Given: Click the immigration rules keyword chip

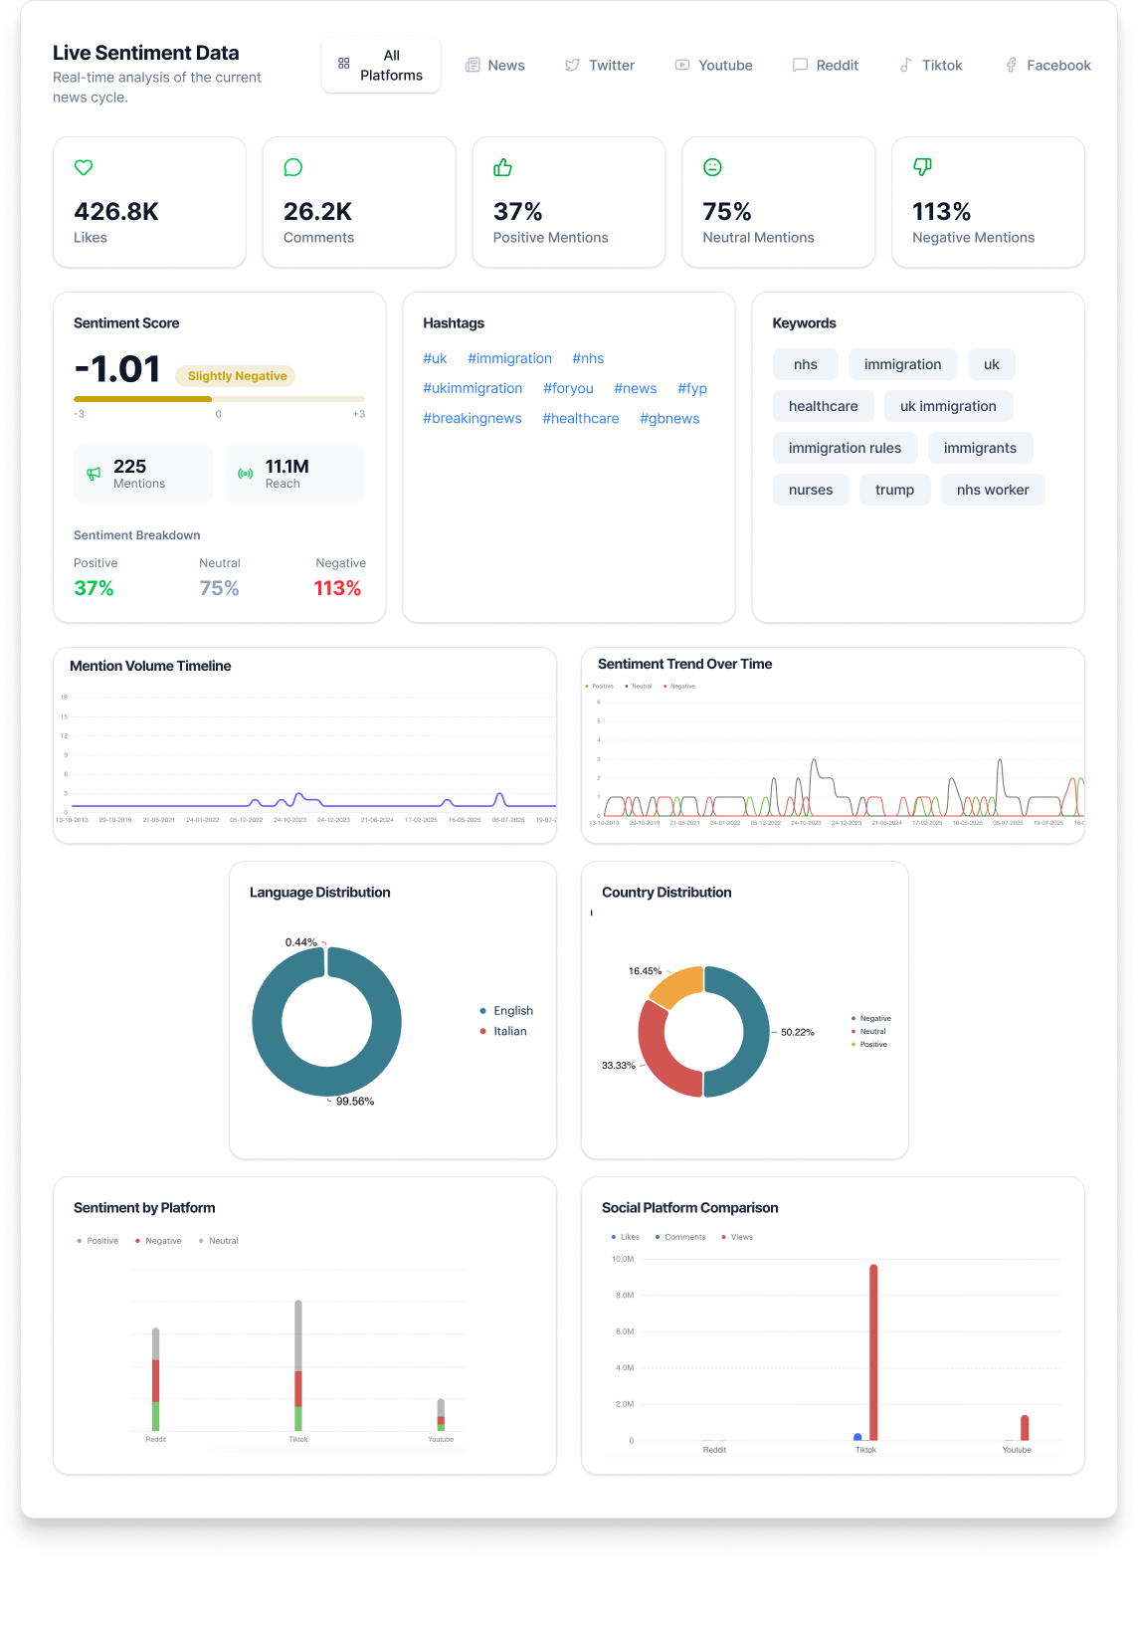Looking at the screenshot, I should click(x=845, y=448).
